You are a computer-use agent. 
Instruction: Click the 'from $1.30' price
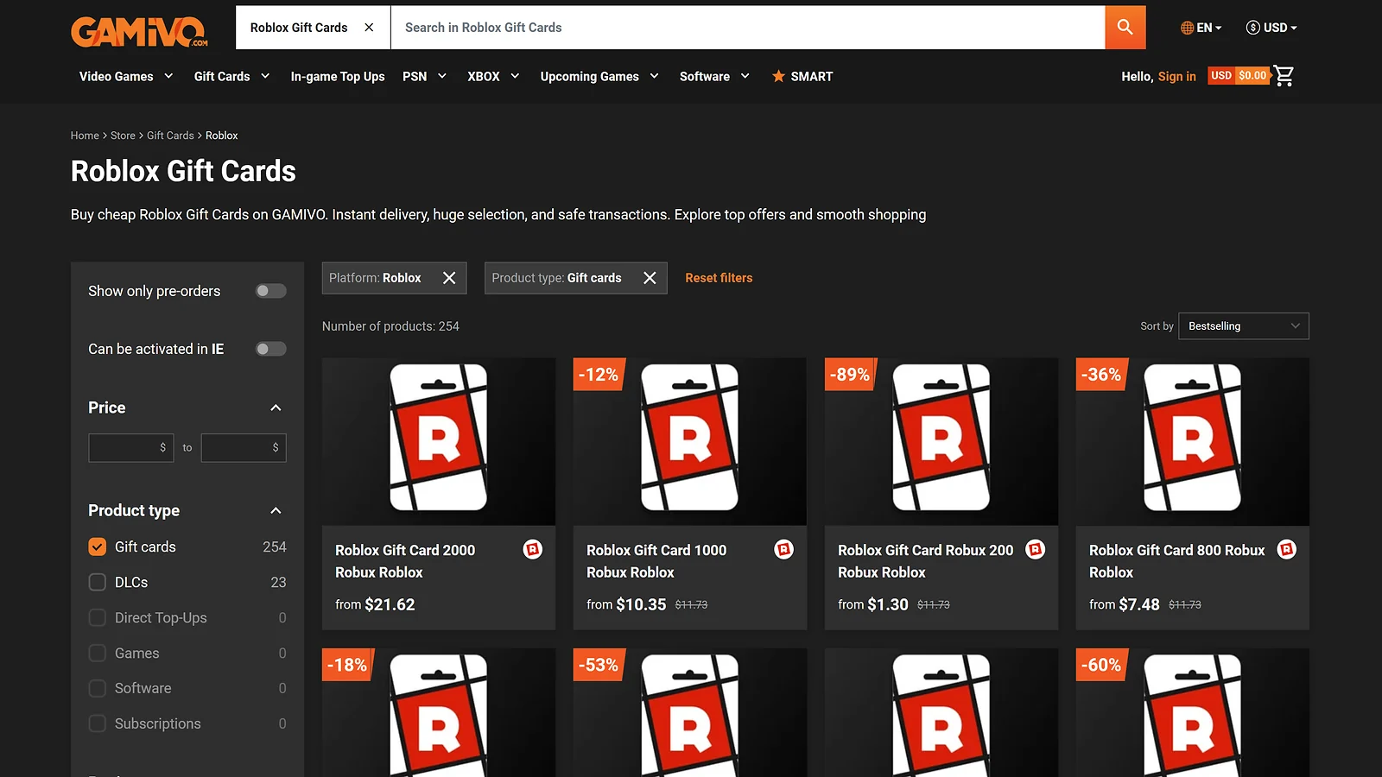coord(873,604)
